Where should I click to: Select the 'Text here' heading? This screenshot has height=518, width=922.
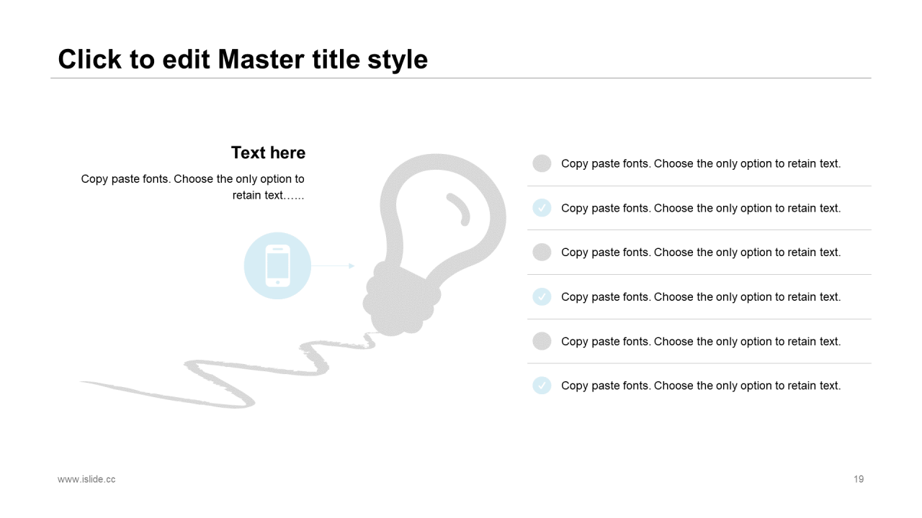pos(268,153)
